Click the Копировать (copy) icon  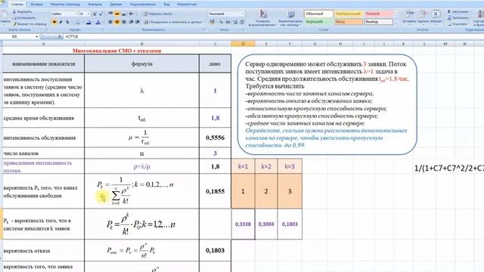pos(14,17)
